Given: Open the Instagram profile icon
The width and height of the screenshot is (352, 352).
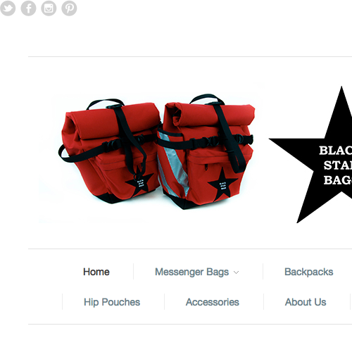Looking at the screenshot, I should point(49,8).
